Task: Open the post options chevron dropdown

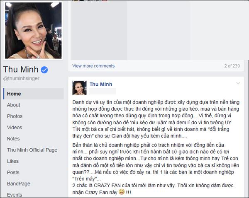Action: click(x=238, y=83)
